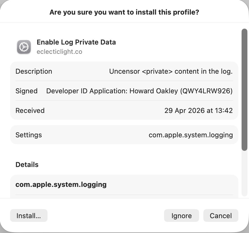Click the Settings row label
The height and width of the screenshot is (233, 249).
29,135
